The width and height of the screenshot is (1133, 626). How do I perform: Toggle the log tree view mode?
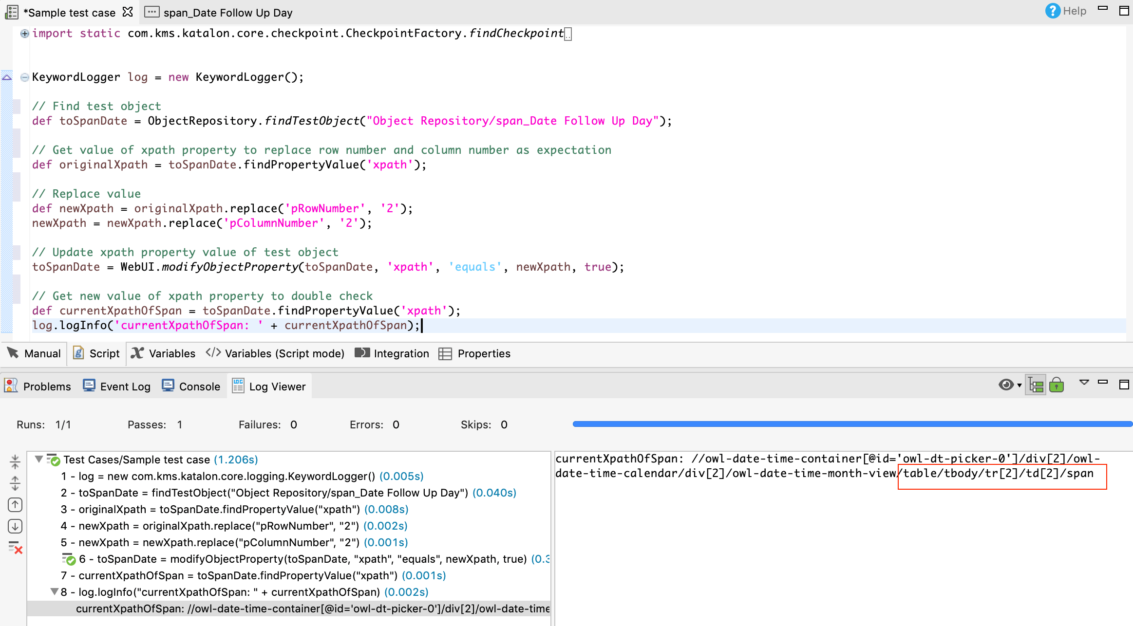tap(1036, 386)
